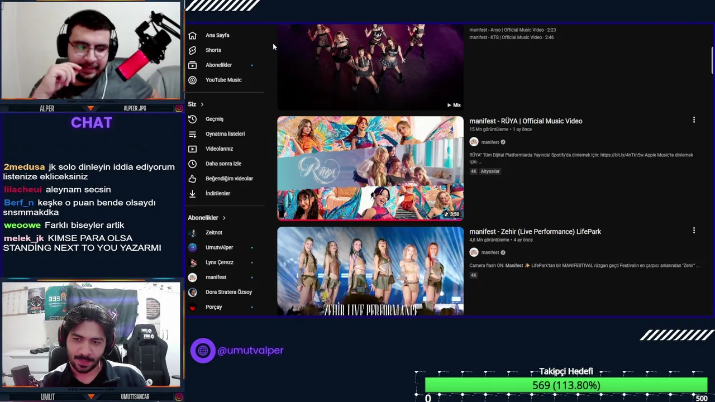The image size is (715, 402).
Task: Click chat username lilacheui
Action: [x=22, y=190]
